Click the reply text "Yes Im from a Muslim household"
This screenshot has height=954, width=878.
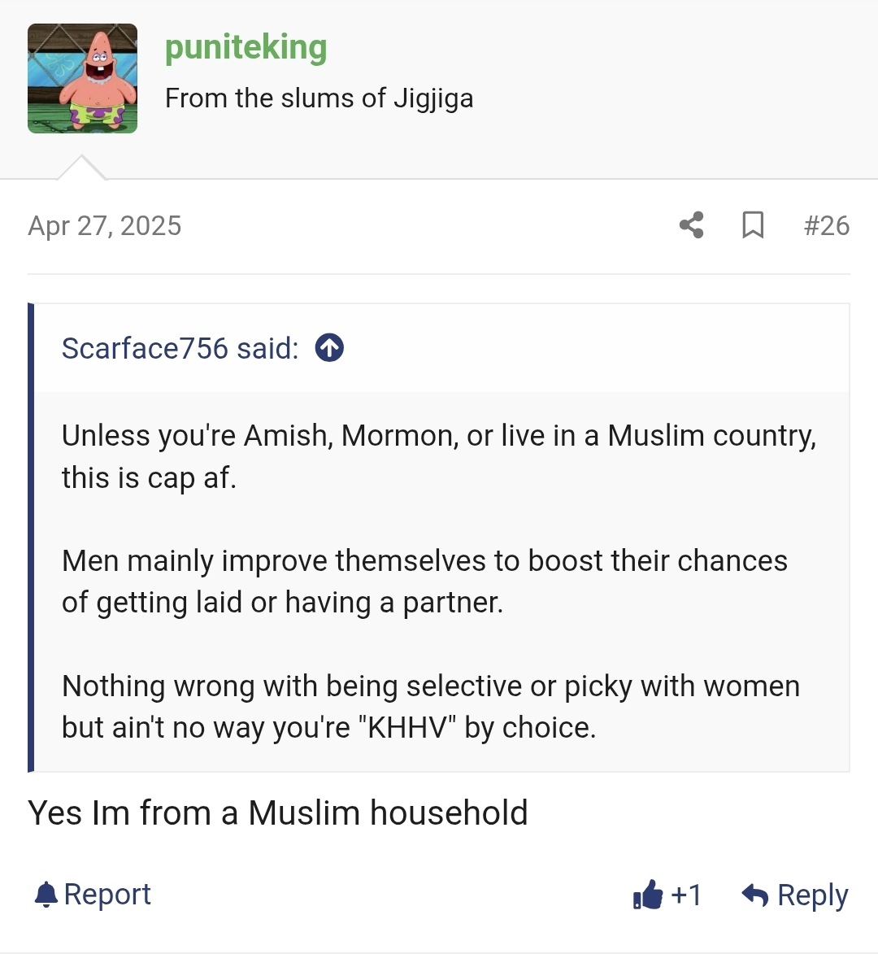point(278,812)
